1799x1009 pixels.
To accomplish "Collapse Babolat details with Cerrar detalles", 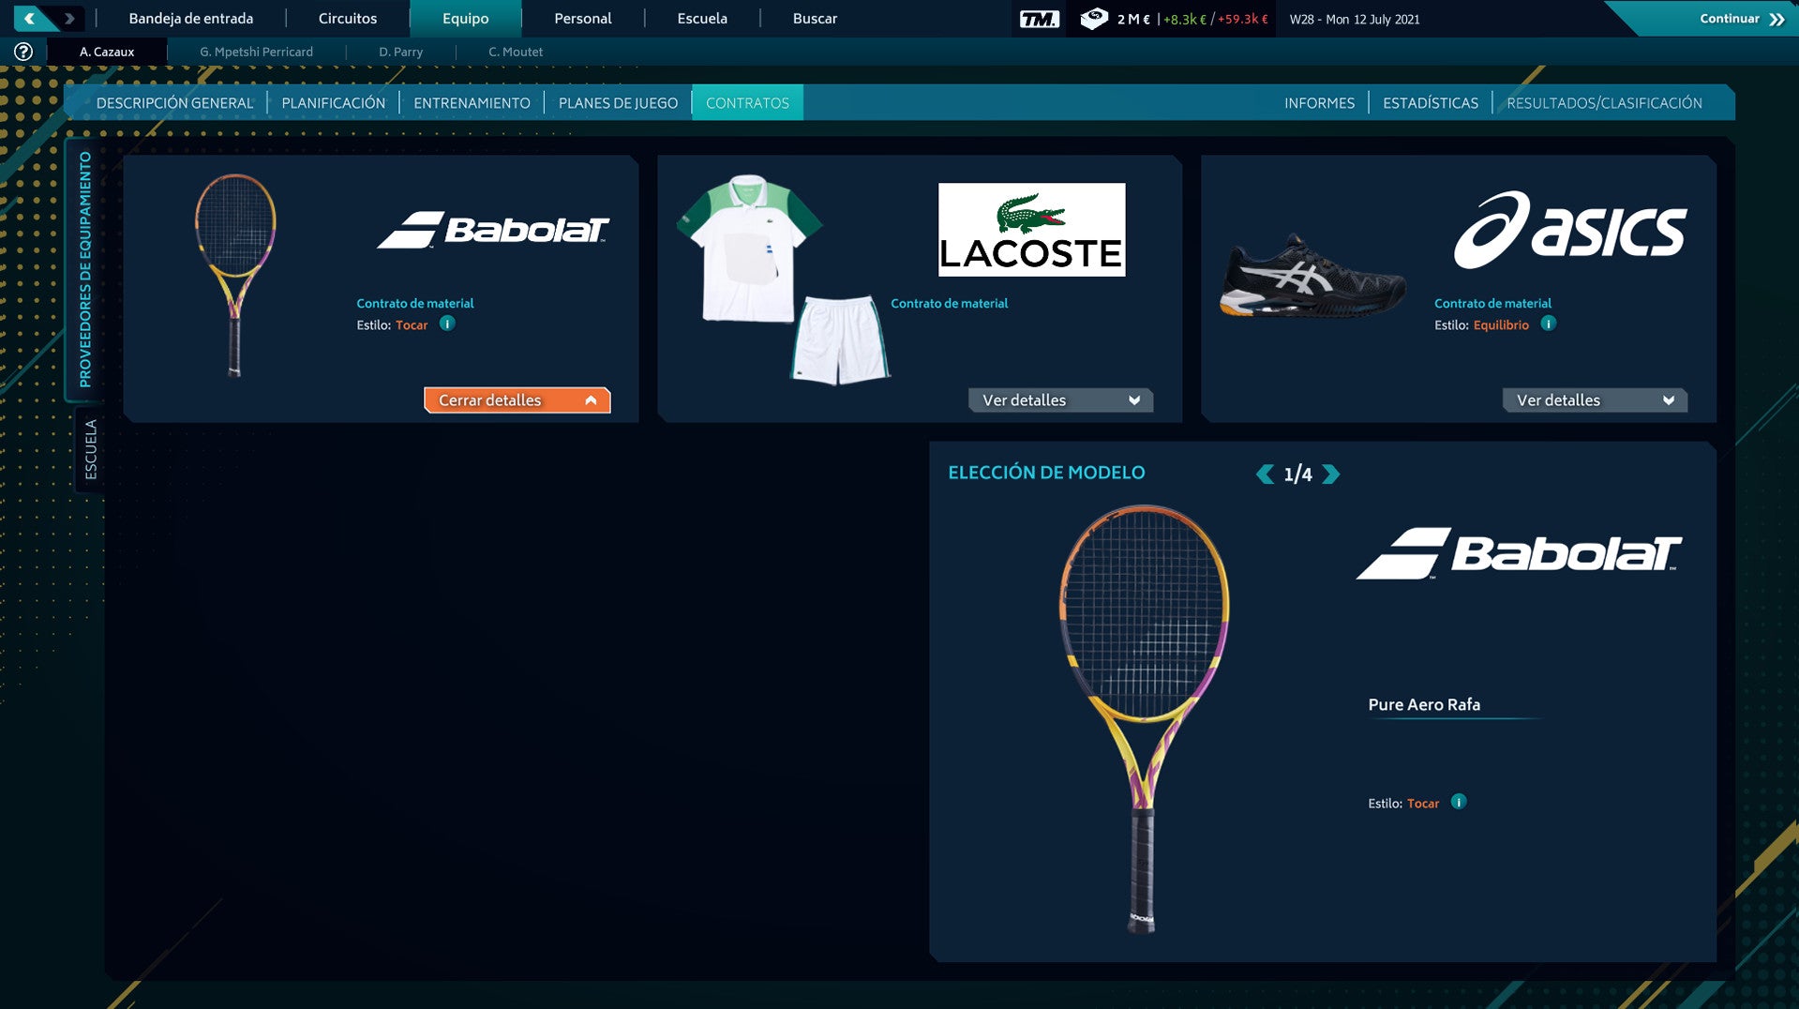I will pos(517,400).
